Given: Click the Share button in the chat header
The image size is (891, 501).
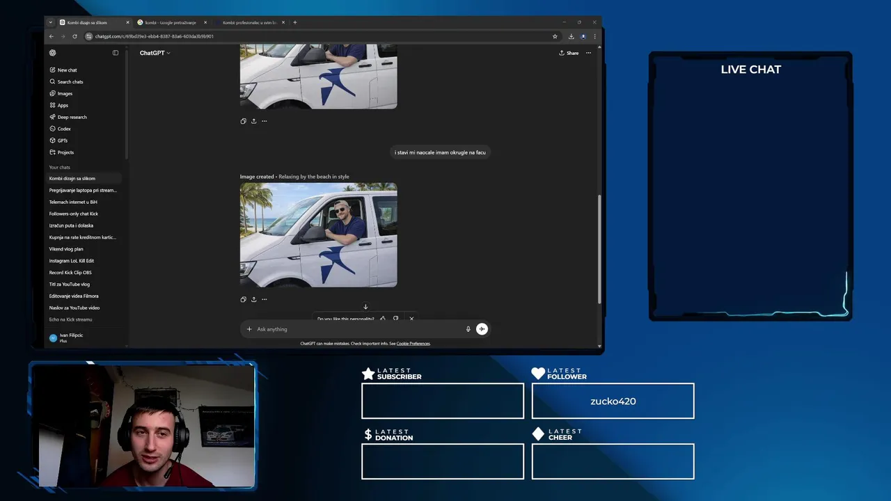Looking at the screenshot, I should pos(569,53).
